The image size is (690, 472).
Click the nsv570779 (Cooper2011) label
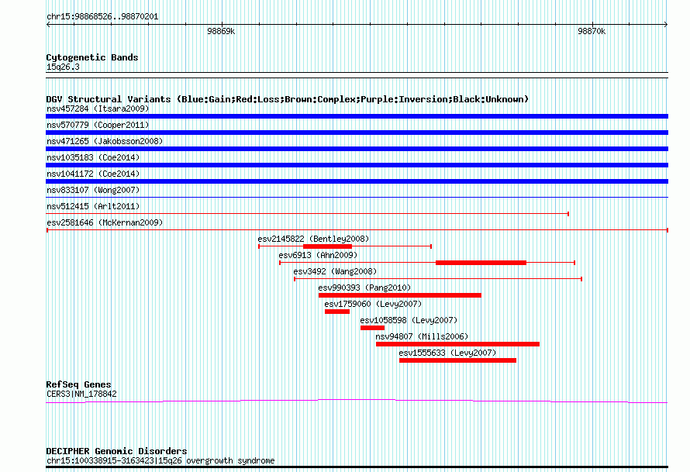tap(98, 125)
